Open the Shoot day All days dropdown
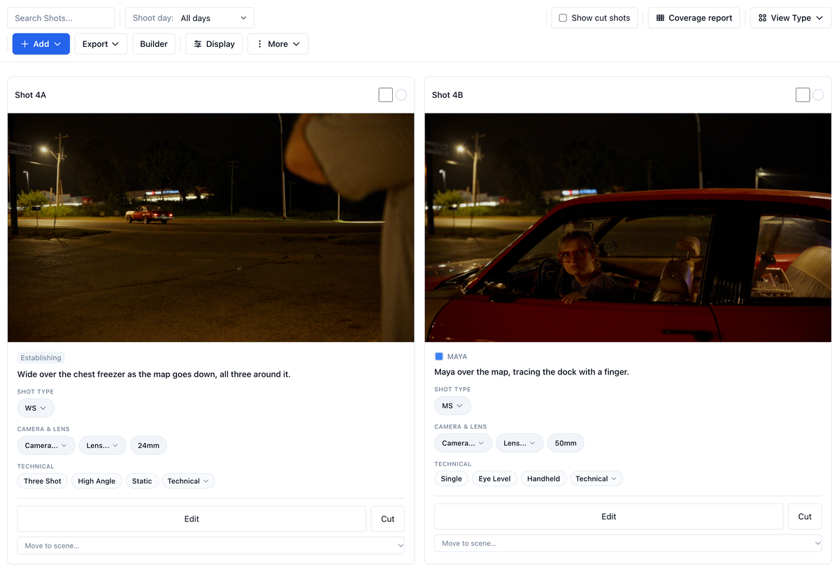The height and width of the screenshot is (571, 839). coord(189,18)
